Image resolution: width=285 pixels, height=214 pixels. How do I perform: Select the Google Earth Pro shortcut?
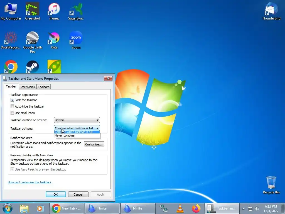[32, 42]
